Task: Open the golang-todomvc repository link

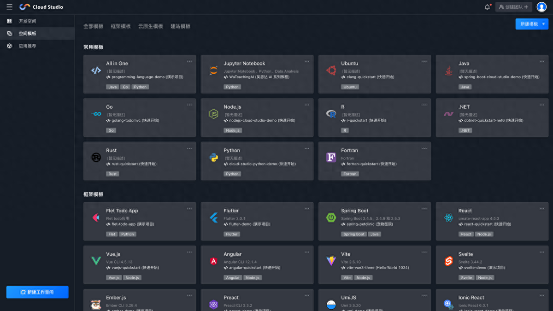Action: click(x=133, y=121)
